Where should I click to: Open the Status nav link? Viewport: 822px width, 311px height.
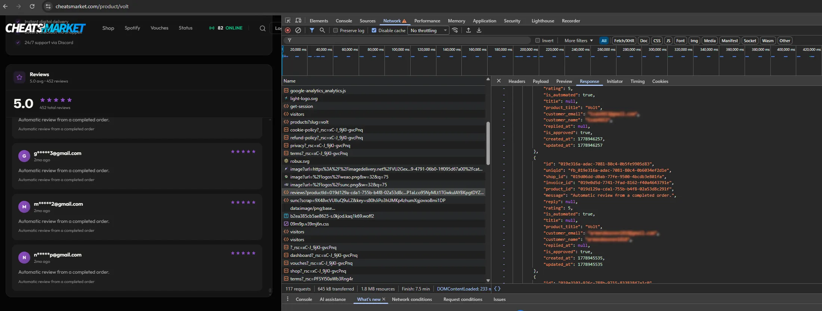185,28
